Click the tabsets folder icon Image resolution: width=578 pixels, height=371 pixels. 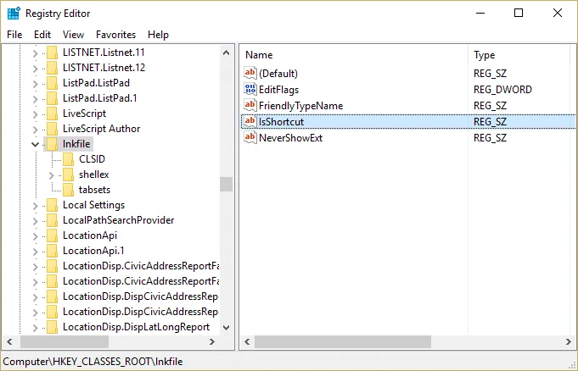[68, 190]
